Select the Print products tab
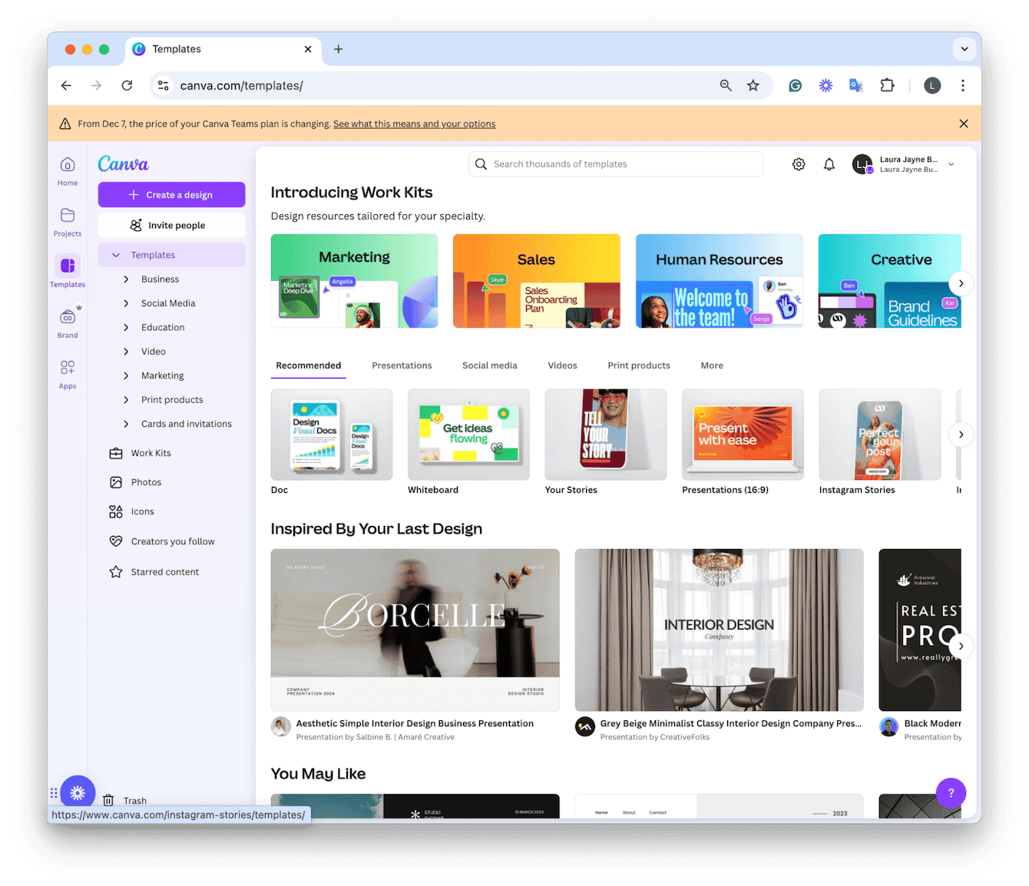The width and height of the screenshot is (1029, 886). (x=638, y=365)
